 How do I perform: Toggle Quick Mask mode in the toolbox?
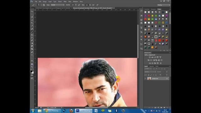pyautogui.click(x=32, y=75)
